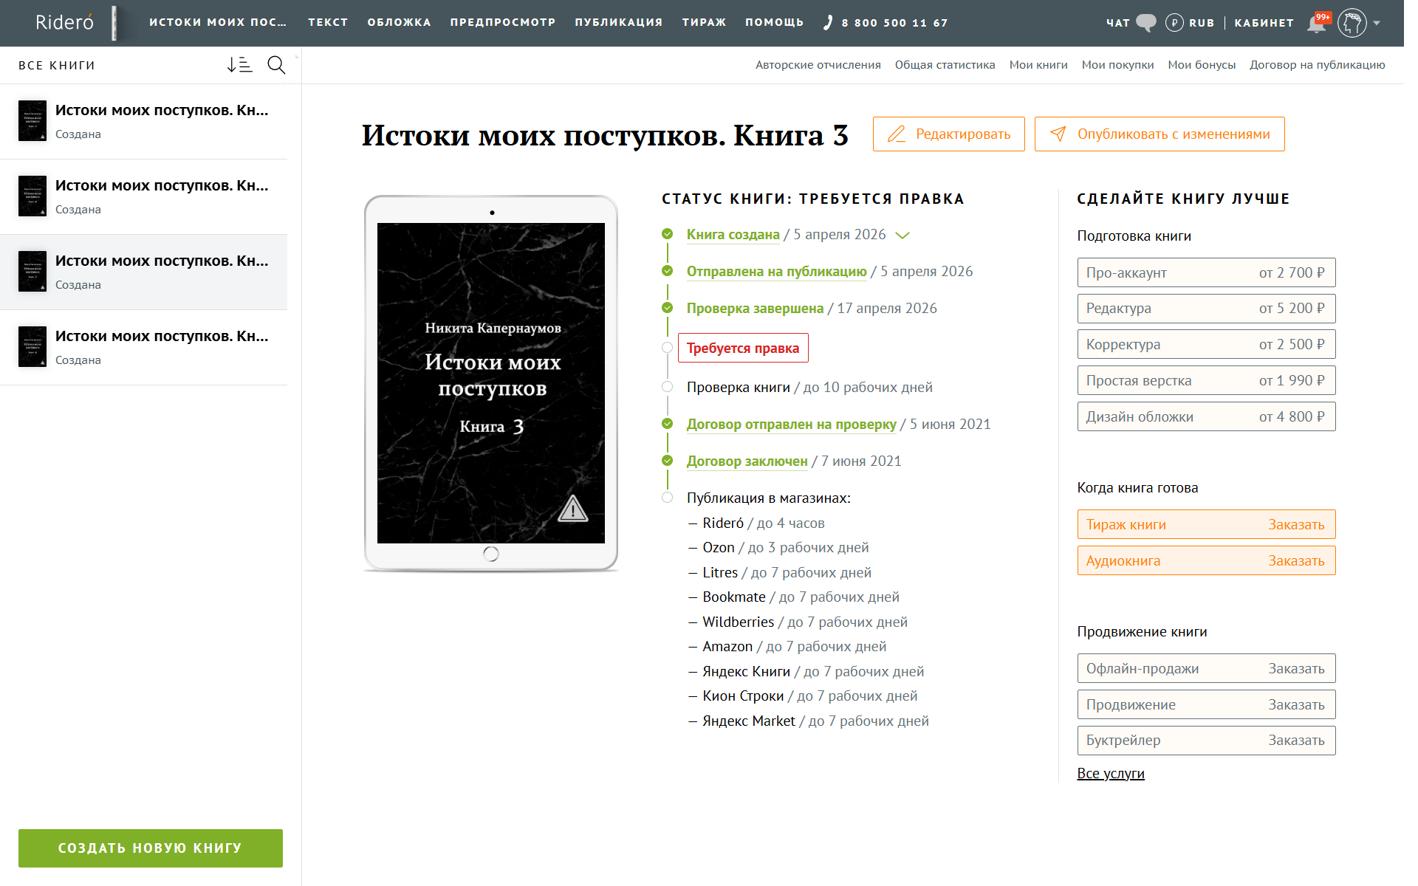The height and width of the screenshot is (886, 1418).
Task: Select the Дизайн обложки service
Action: coord(1206,416)
